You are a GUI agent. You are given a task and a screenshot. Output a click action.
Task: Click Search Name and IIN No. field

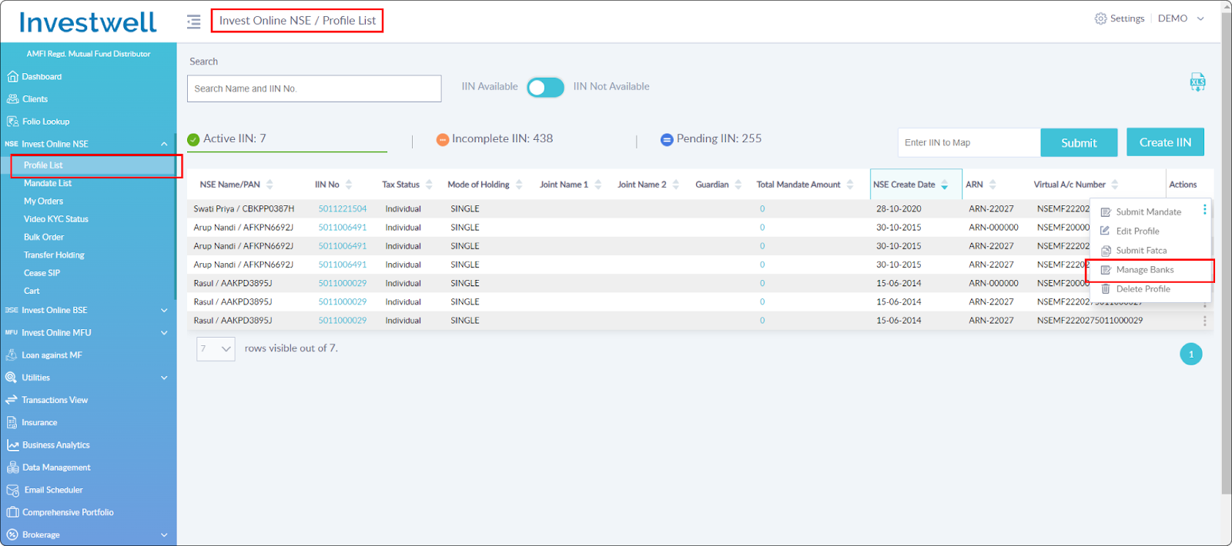[314, 88]
